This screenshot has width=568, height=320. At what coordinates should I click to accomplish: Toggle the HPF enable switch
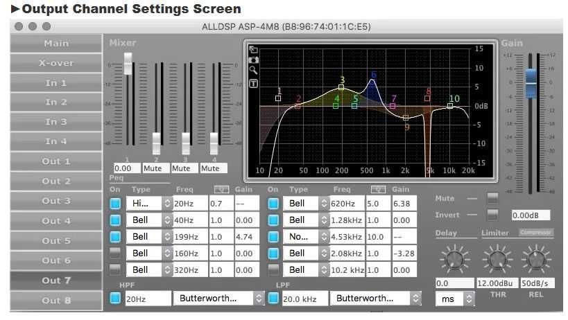[x=115, y=298]
